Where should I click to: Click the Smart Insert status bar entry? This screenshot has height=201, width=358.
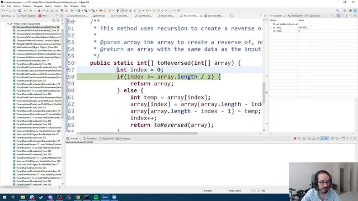point(234,190)
